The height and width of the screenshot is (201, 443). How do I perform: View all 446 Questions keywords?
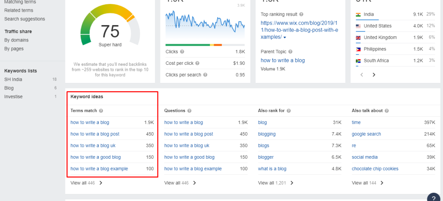(x=180, y=183)
